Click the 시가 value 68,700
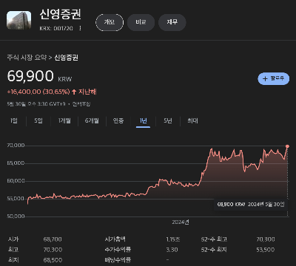Screen dimensions: 296x266 pos(53,239)
